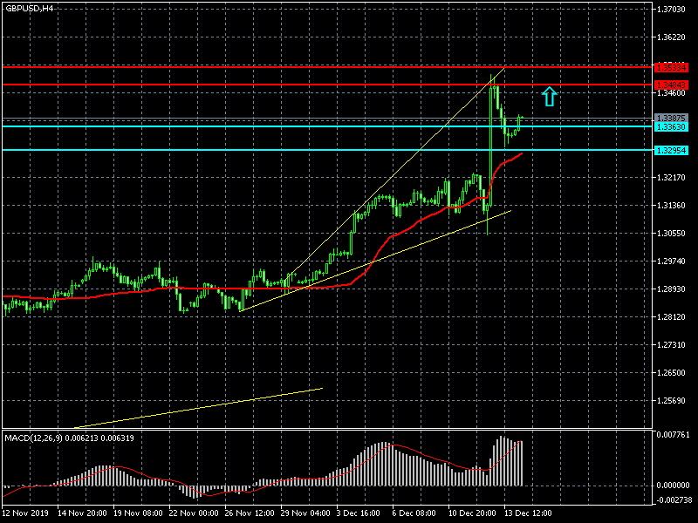698x523 pixels.
Task: Click the GBPUSD,H4 chart title
Action: (x=29, y=9)
